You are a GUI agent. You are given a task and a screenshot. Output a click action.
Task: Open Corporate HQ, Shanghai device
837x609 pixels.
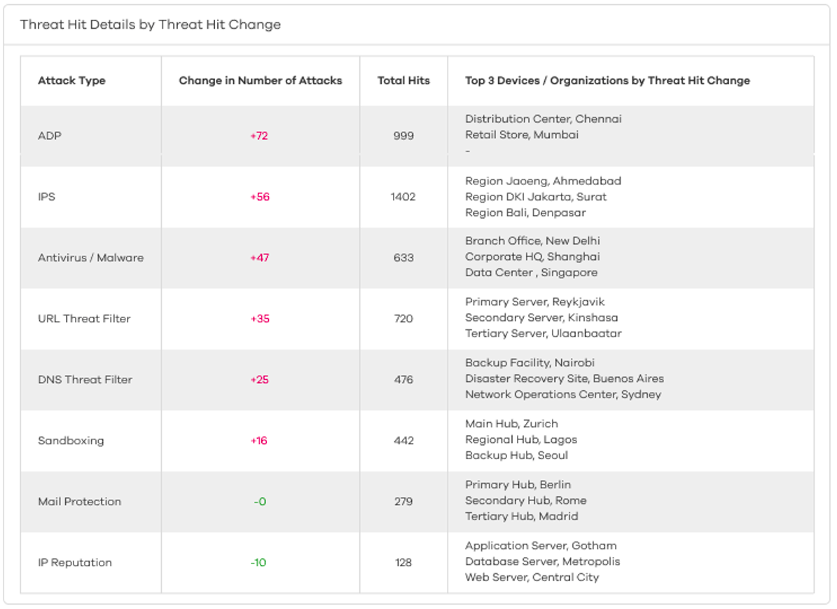coord(532,256)
